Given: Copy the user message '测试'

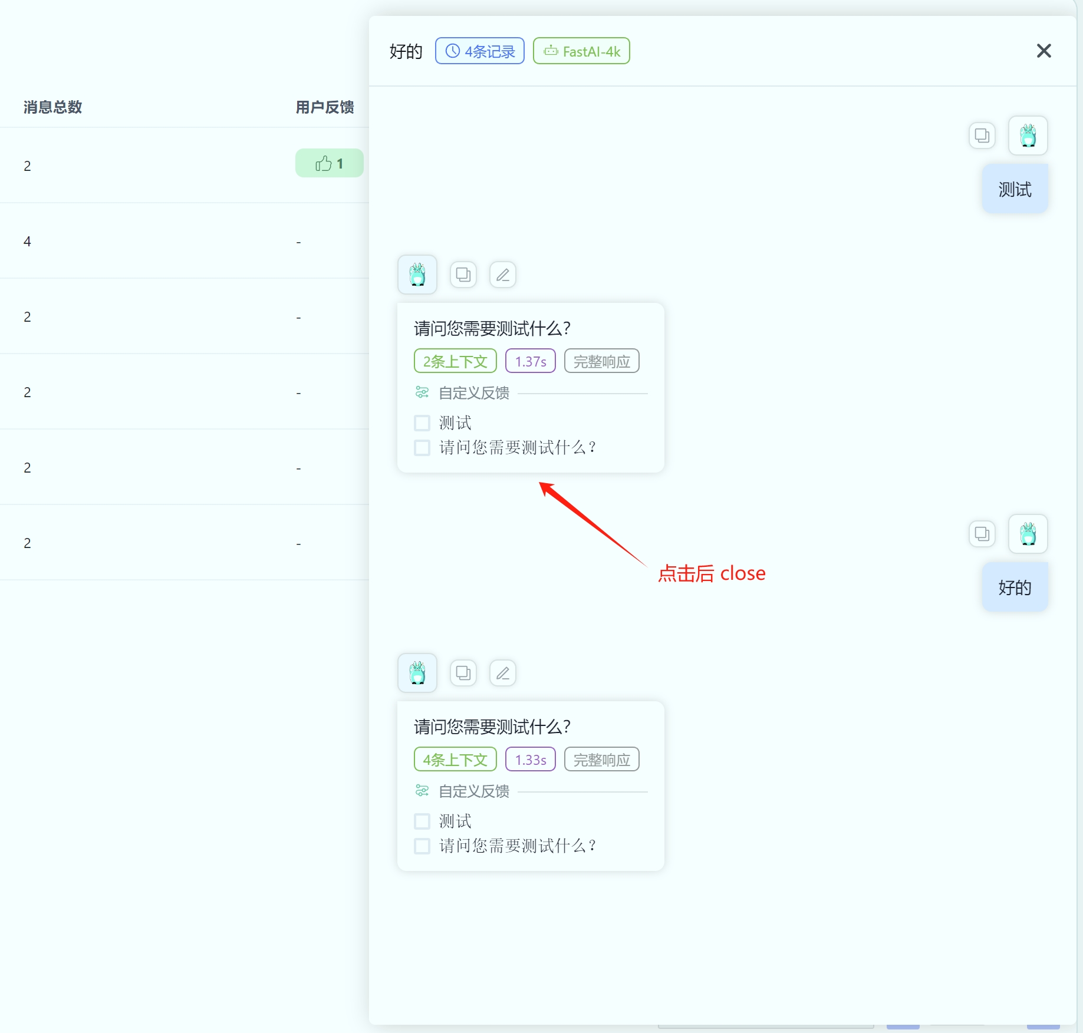Looking at the screenshot, I should pos(982,136).
